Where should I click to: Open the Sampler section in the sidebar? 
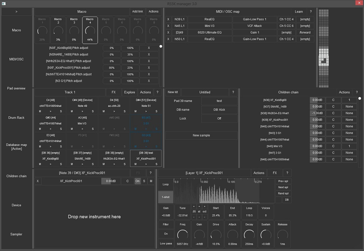click(x=16, y=234)
